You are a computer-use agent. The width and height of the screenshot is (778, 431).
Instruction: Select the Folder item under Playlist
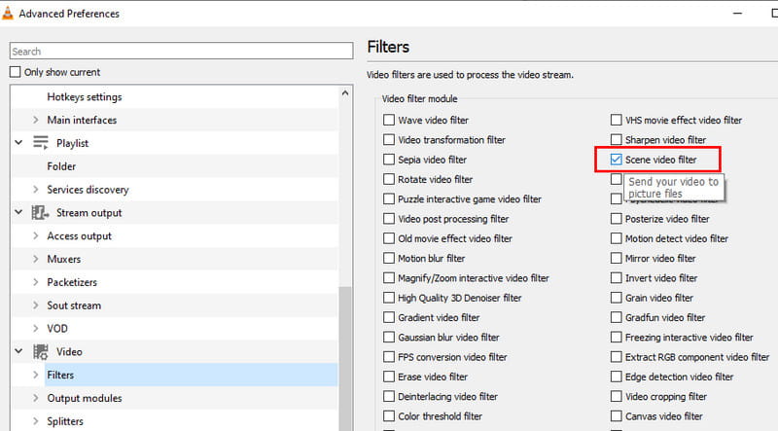pos(61,166)
